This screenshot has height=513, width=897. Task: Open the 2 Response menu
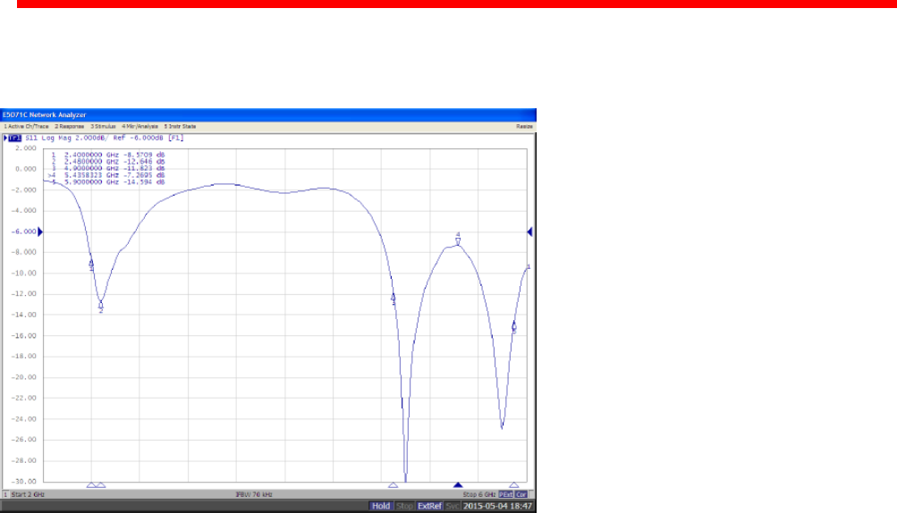pos(69,126)
